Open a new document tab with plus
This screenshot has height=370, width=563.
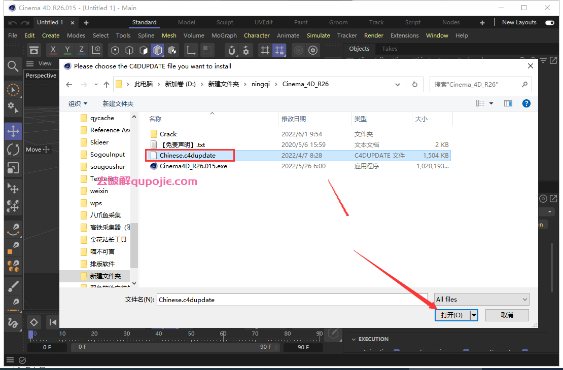coord(86,23)
